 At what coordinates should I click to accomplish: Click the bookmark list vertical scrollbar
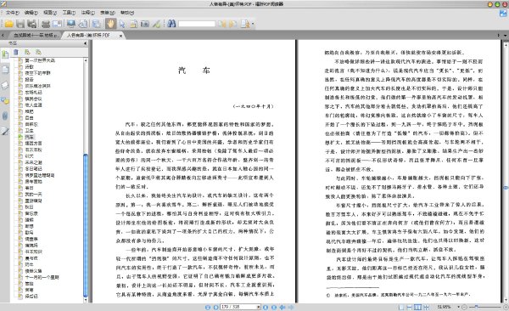point(86,226)
